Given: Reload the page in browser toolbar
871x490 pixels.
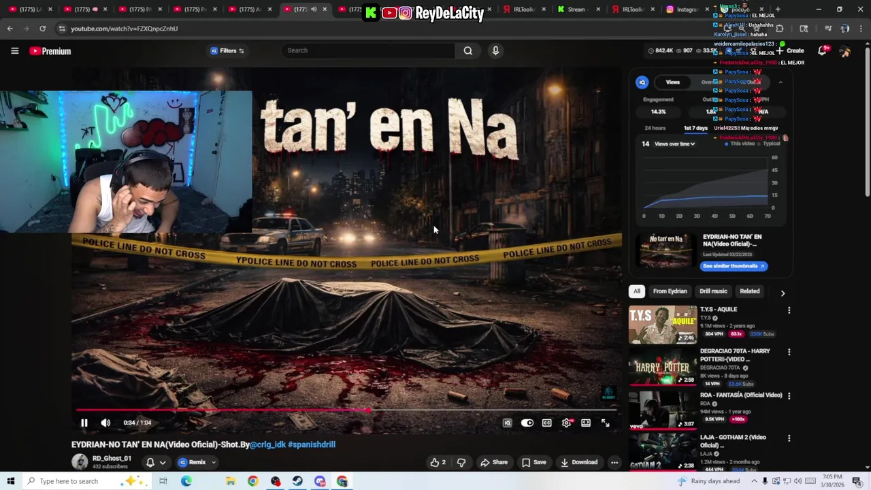Looking at the screenshot, I should [42, 29].
